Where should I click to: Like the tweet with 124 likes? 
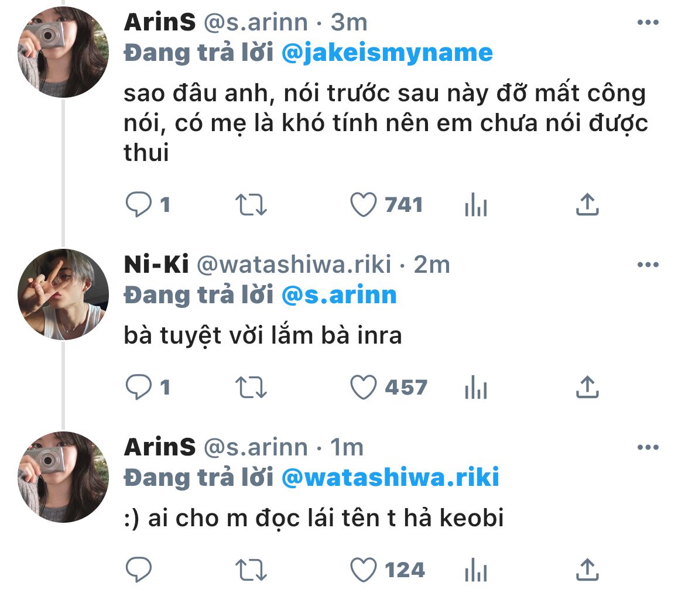362,569
